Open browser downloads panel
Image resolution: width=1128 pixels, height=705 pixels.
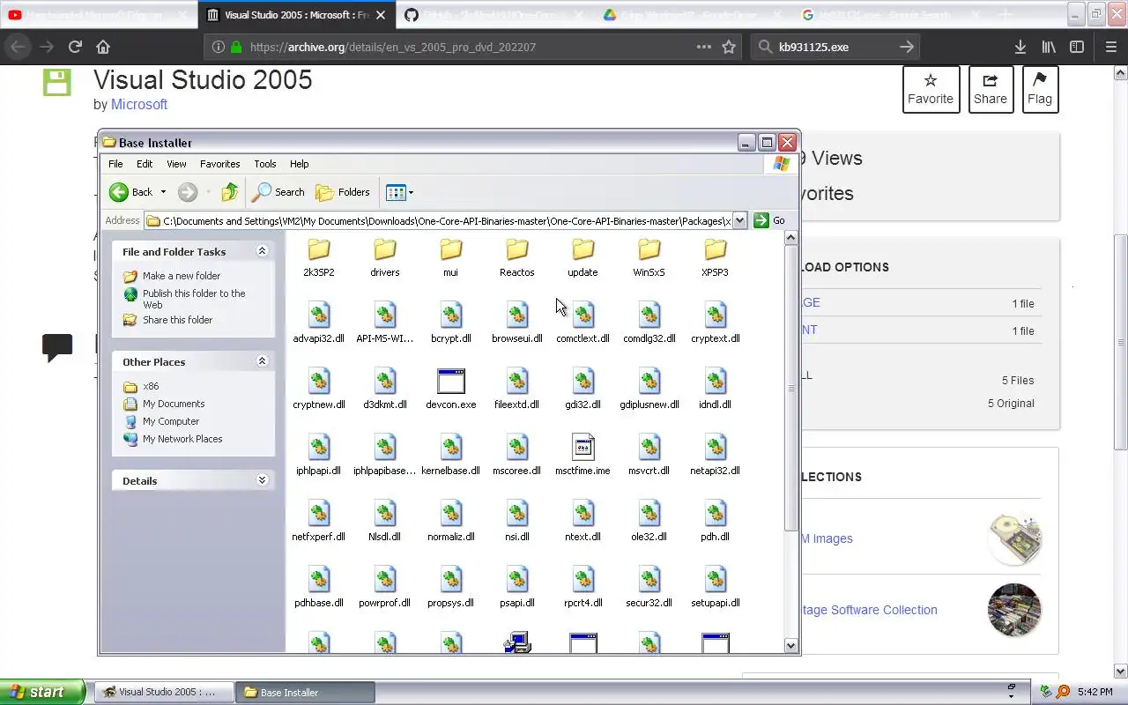pyautogui.click(x=1020, y=47)
